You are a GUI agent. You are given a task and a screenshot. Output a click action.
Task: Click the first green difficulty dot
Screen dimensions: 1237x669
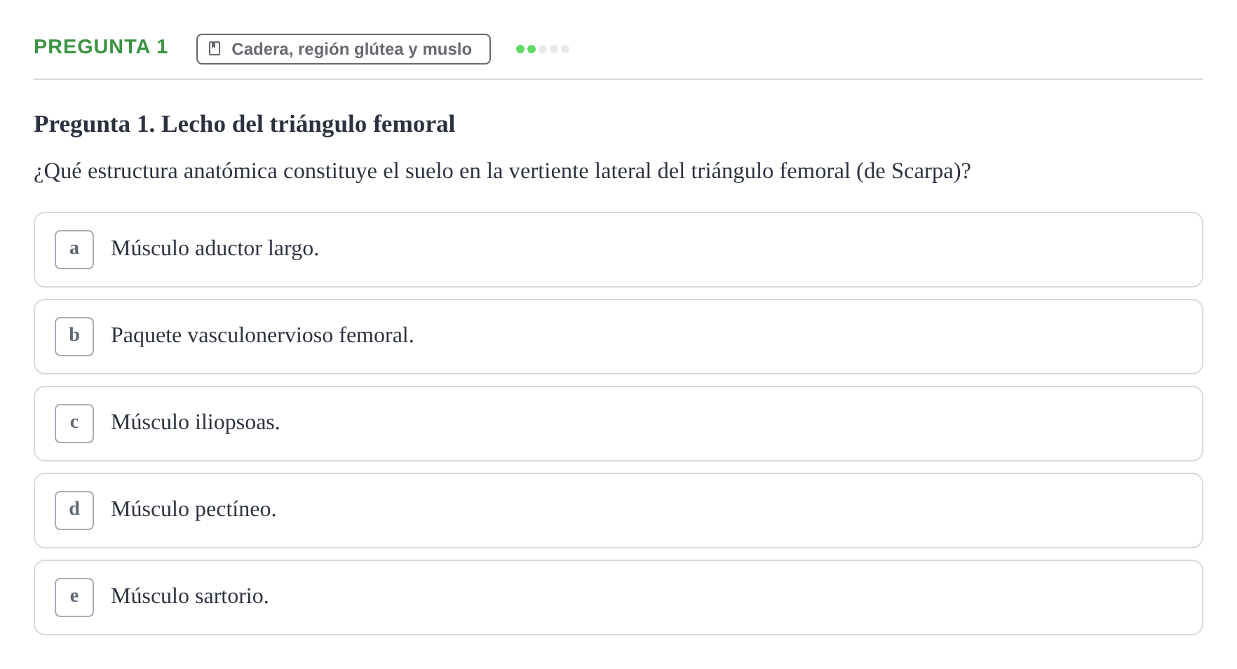pos(520,49)
